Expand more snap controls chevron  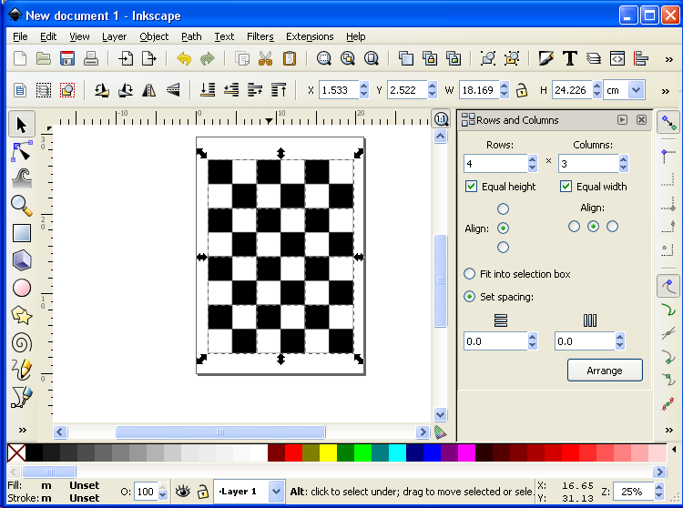click(669, 430)
